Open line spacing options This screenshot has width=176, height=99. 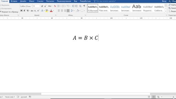pyautogui.click(x=72, y=11)
